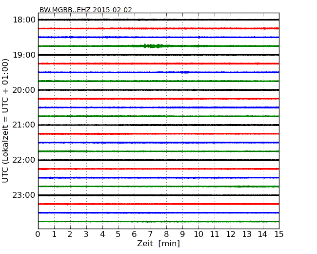Click the 5 tick on the minute axis
Image resolution: width=317 pixels, height=254 pixels.
point(119,234)
